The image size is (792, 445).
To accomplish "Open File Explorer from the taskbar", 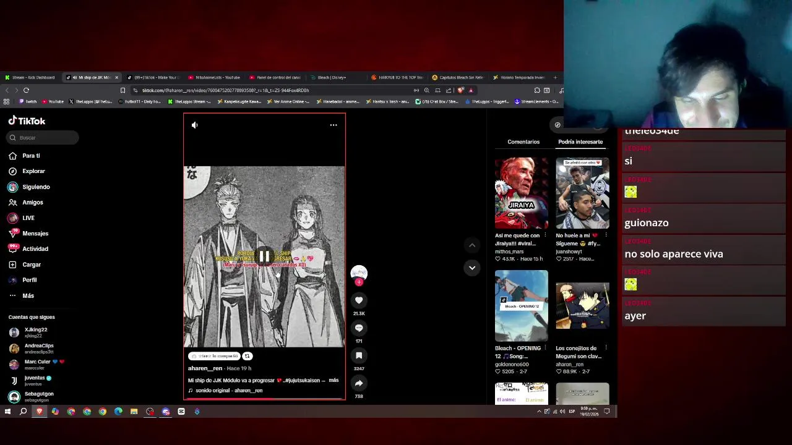I will point(134,412).
